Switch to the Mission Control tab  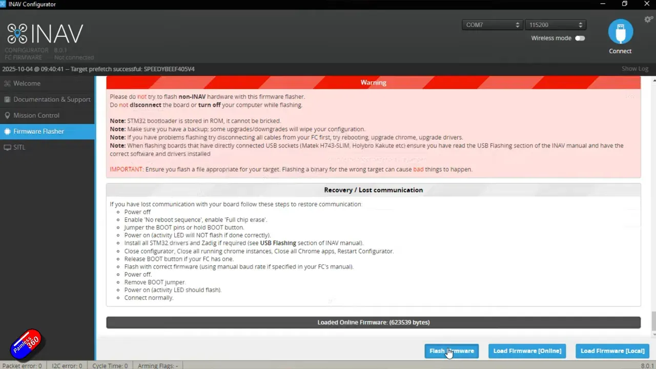[36, 115]
